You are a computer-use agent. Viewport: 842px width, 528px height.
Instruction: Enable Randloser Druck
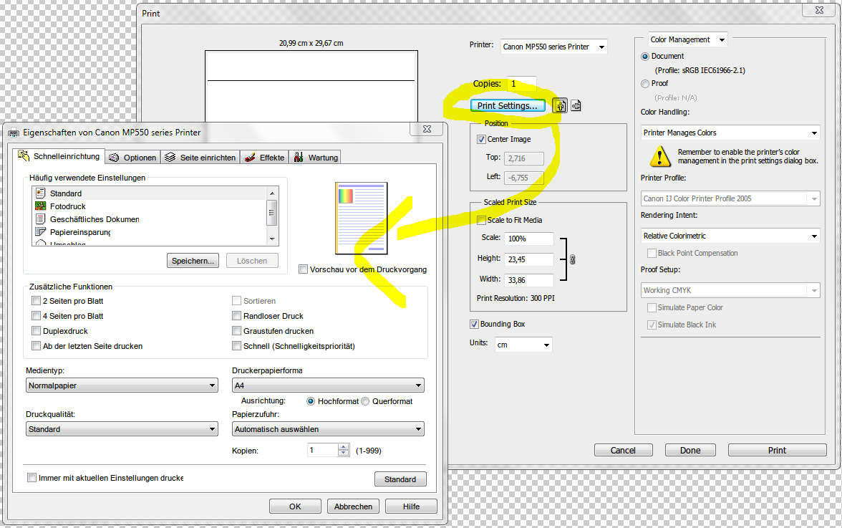tap(236, 316)
